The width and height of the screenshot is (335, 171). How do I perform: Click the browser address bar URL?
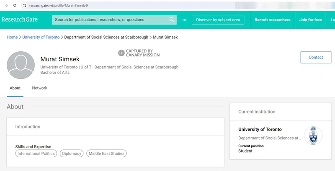[x=59, y=5]
